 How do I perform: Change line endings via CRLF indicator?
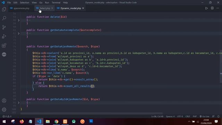[188, 116]
